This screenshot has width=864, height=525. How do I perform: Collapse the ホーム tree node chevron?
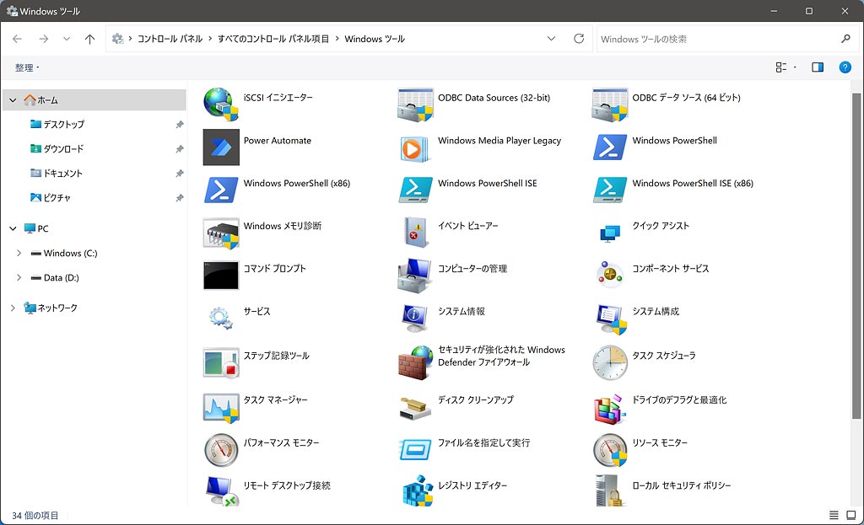(13, 100)
